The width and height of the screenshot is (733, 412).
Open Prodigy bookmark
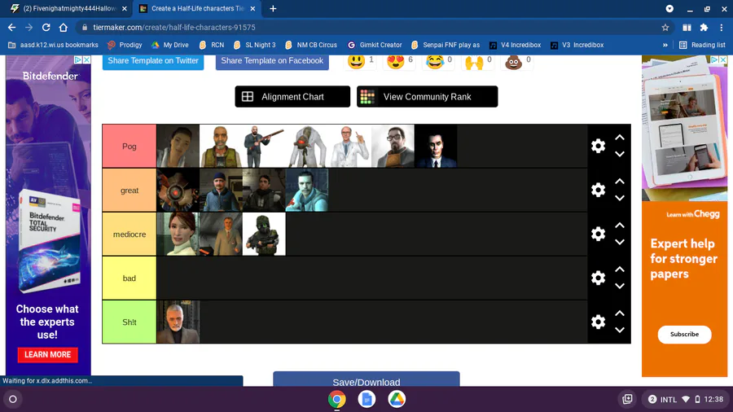pos(125,45)
